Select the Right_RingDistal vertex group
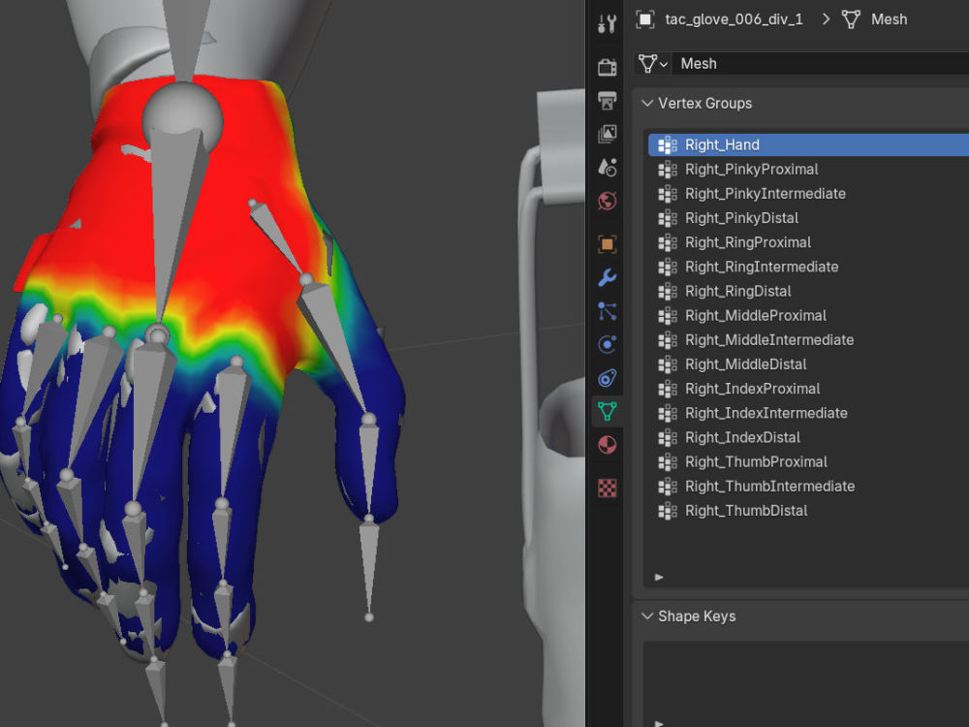969x727 pixels. point(808,291)
